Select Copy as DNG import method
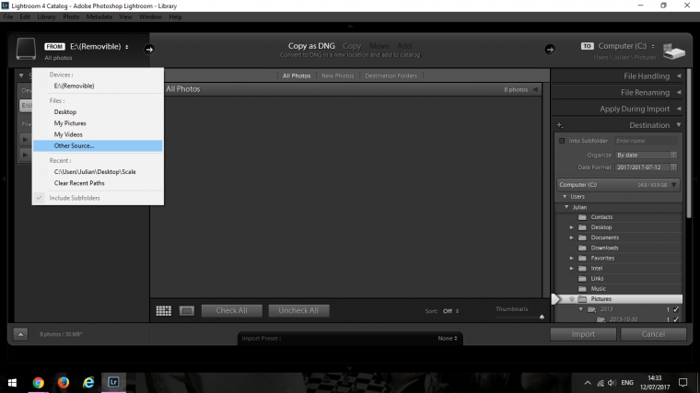Image resolution: width=700 pixels, height=393 pixels. point(311,46)
